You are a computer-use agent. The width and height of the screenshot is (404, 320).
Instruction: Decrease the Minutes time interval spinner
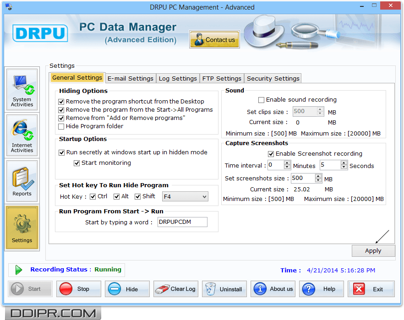click(287, 167)
